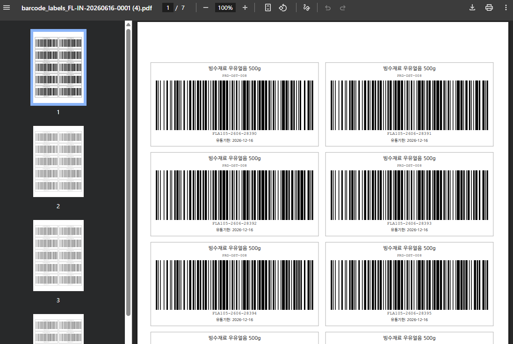The image size is (513, 344).
Task: Click expiry date text under FLA105-2606-28390
Action: (234, 140)
